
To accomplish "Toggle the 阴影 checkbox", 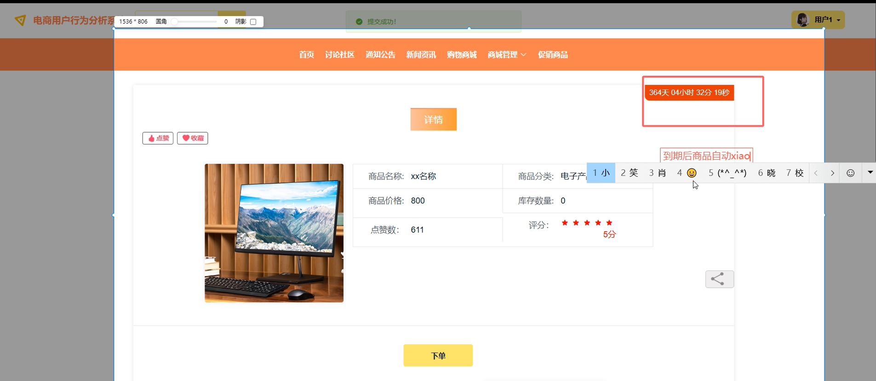I will click(253, 22).
